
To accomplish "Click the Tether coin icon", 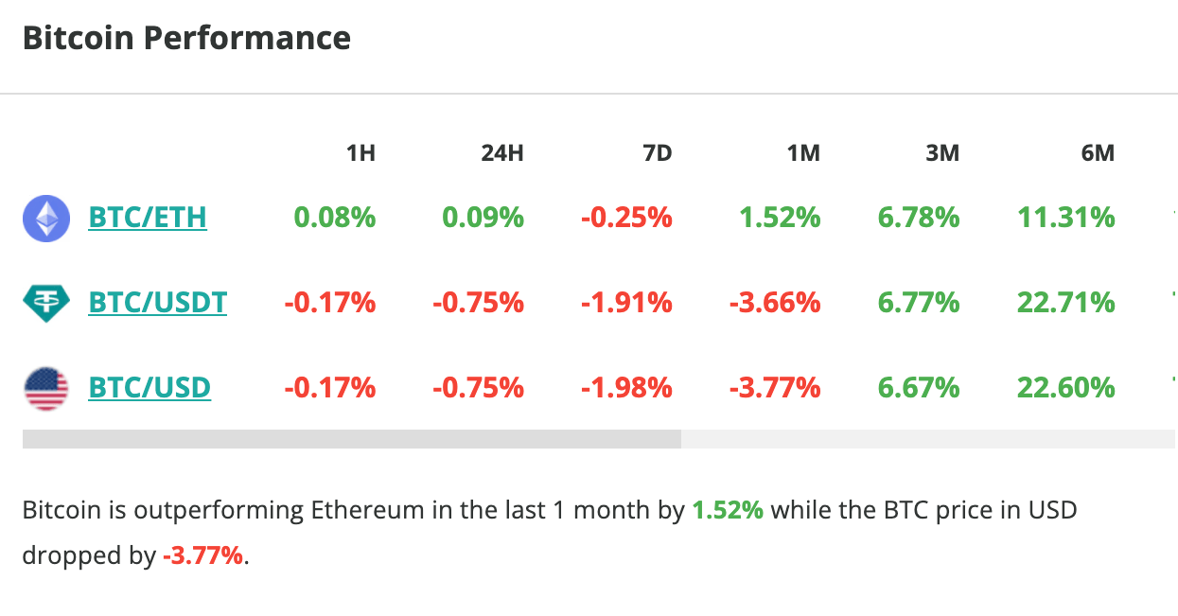I will click(x=45, y=303).
